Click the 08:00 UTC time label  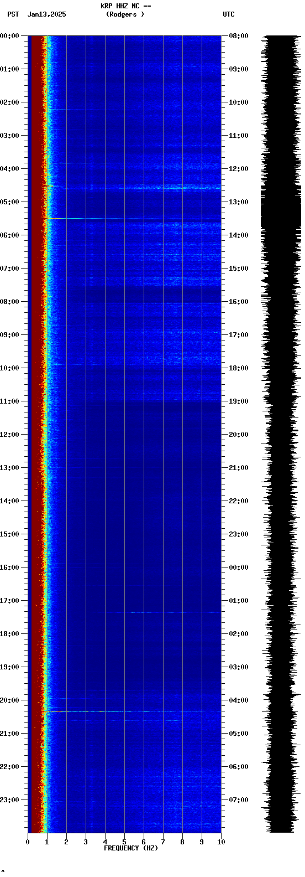pyautogui.click(x=239, y=36)
